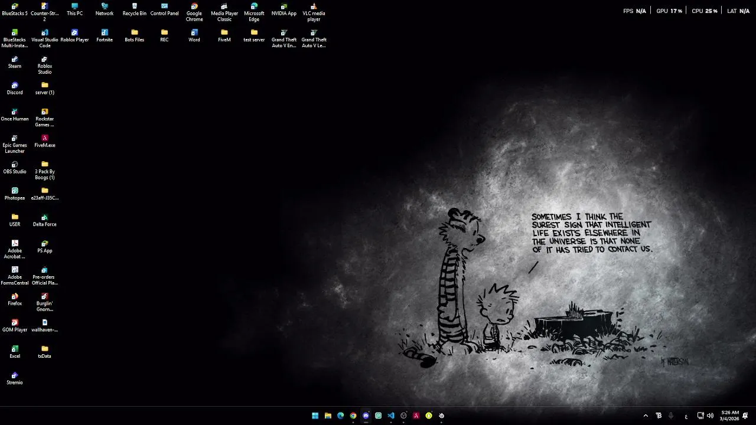Select the Network desktop icon

[x=105, y=10]
